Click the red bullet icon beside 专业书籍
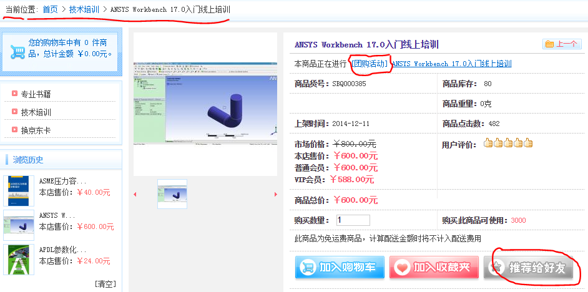Viewport: 588px width, 292px height. pyautogui.click(x=14, y=94)
